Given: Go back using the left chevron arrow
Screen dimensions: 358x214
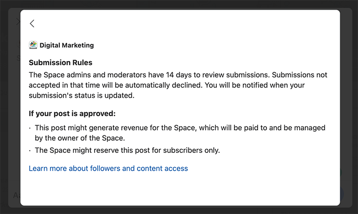Looking at the screenshot, I should click(32, 23).
